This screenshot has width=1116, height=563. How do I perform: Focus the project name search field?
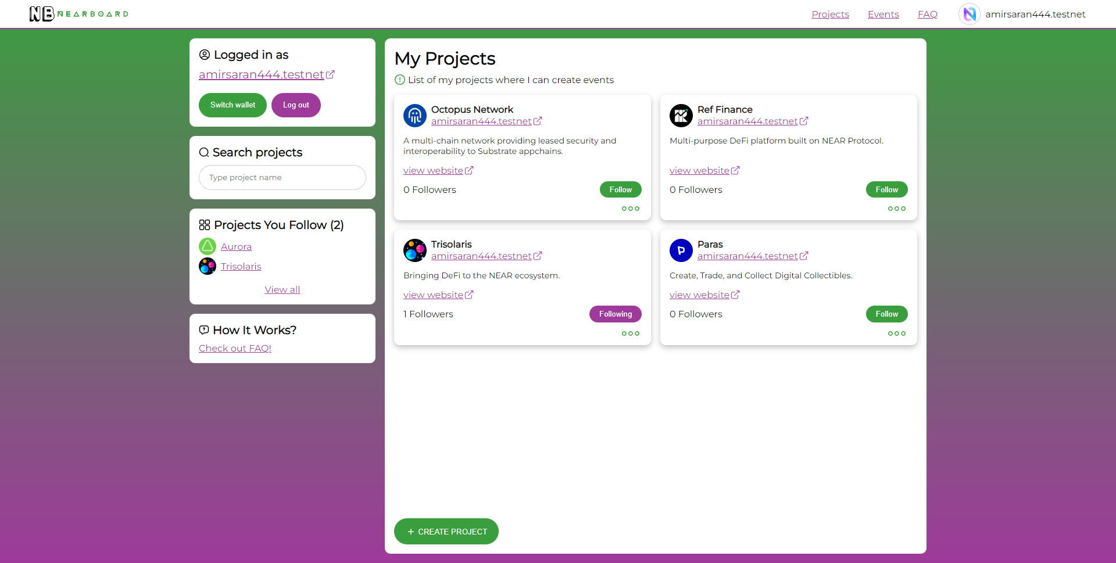[282, 177]
